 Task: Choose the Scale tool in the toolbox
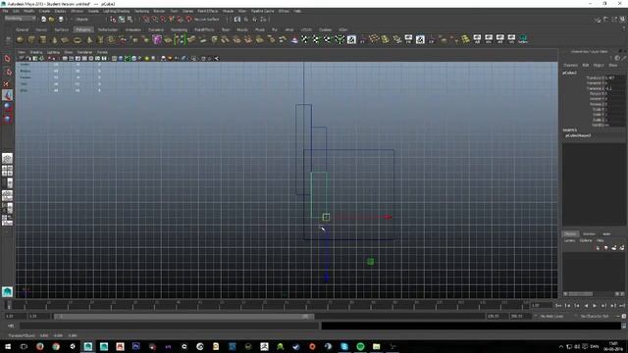click(x=7, y=119)
